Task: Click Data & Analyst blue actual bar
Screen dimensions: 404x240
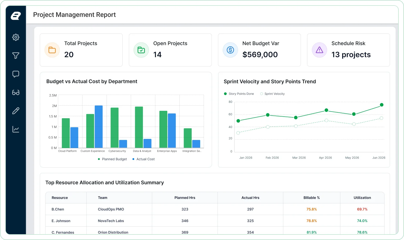Action: click(147, 143)
